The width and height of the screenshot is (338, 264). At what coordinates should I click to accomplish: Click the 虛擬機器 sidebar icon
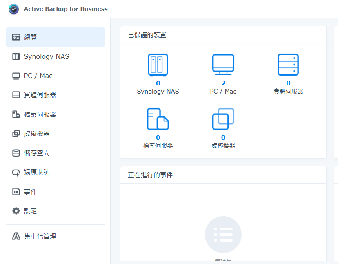[x=16, y=134]
